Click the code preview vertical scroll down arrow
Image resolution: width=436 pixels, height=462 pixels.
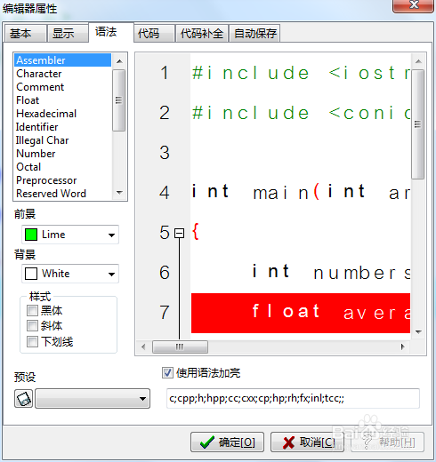(x=418, y=332)
